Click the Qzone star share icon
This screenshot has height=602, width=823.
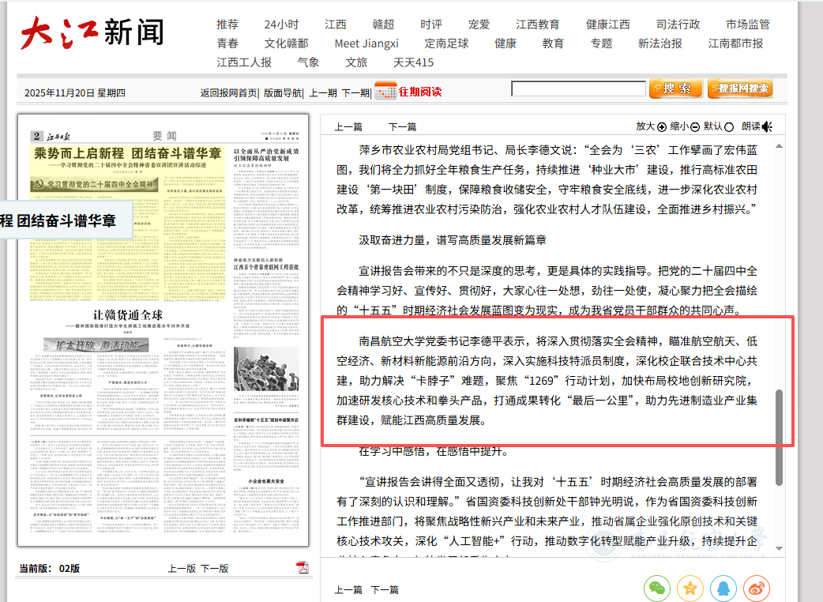pyautogui.click(x=690, y=588)
